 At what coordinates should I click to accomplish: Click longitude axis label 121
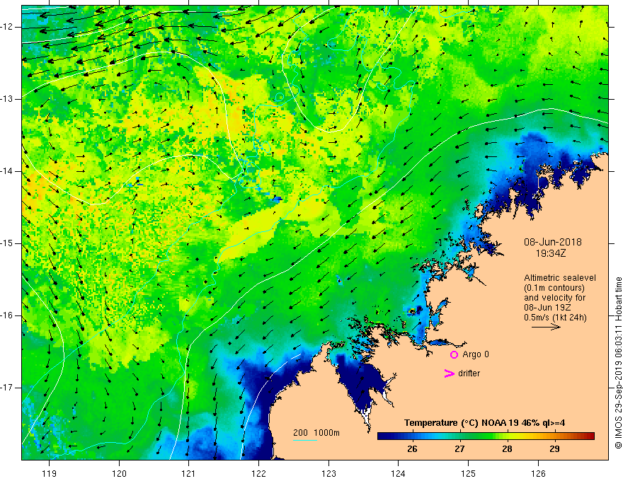point(189,473)
